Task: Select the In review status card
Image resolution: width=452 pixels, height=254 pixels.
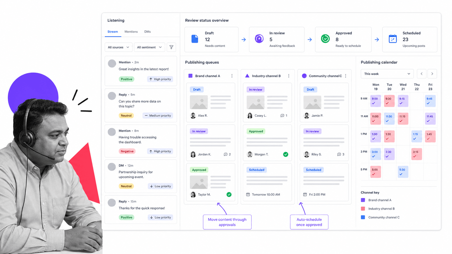Action: coord(277,39)
